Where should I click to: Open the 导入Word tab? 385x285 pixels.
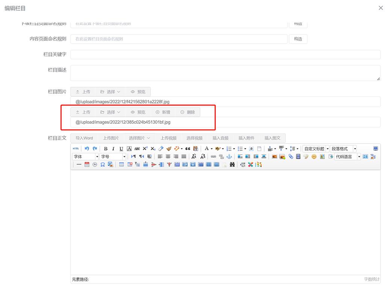[84, 138]
